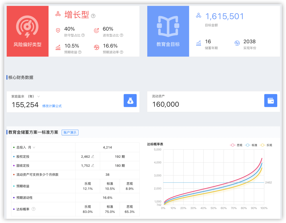Image resolution: width=286 pixels, height=223 pixels.
Task: Click the red target icon for 进攻型占比
Action: click(x=96, y=30)
